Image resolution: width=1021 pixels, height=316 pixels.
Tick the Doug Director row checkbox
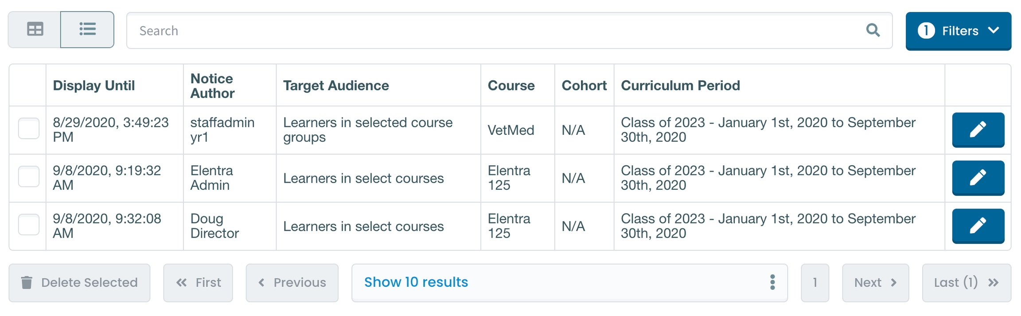pos(29,225)
